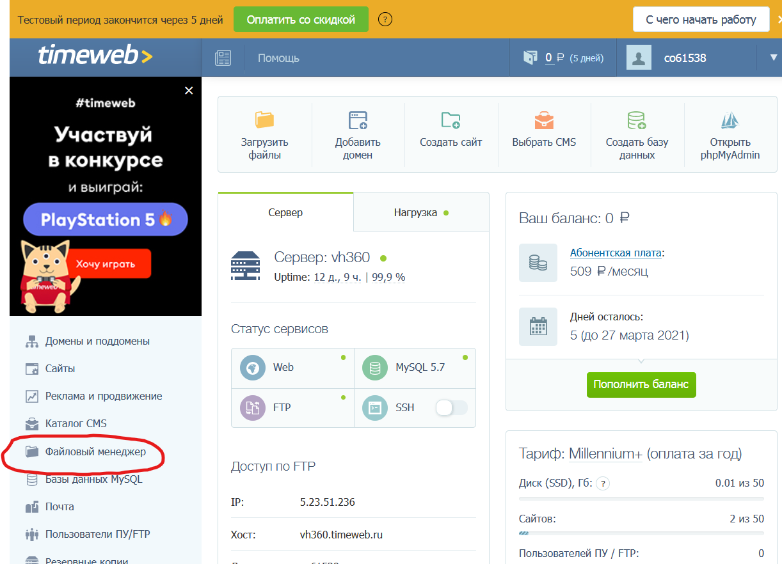Click the FTP IP address 5.23.51.236
782x564 pixels.
(x=328, y=502)
